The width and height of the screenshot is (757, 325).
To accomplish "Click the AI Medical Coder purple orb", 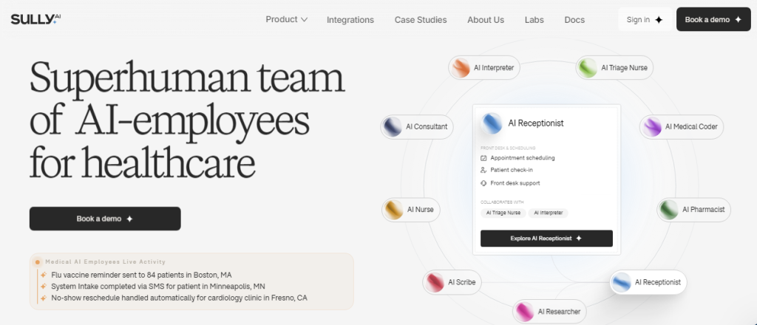I will 652,127.
